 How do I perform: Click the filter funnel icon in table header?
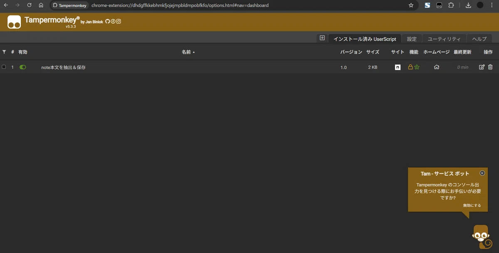click(x=4, y=52)
